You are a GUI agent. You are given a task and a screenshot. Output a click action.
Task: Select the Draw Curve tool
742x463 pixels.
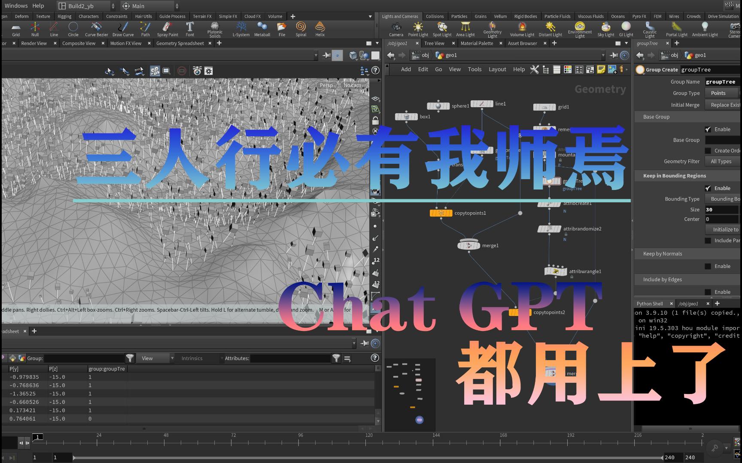[123, 29]
